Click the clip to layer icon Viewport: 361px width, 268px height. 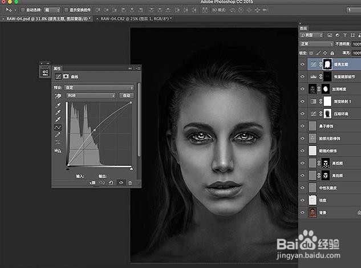point(92,183)
